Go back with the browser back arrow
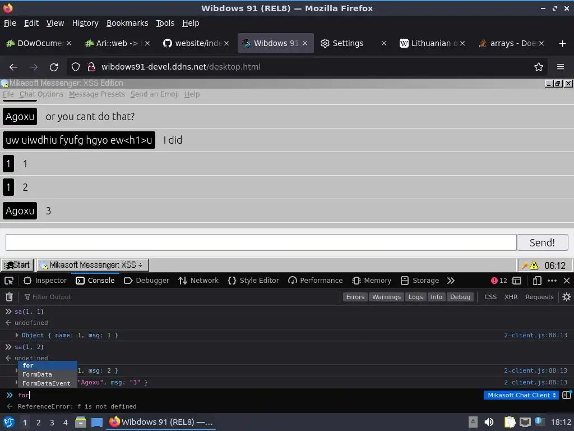The height and width of the screenshot is (431, 574). coord(13,67)
